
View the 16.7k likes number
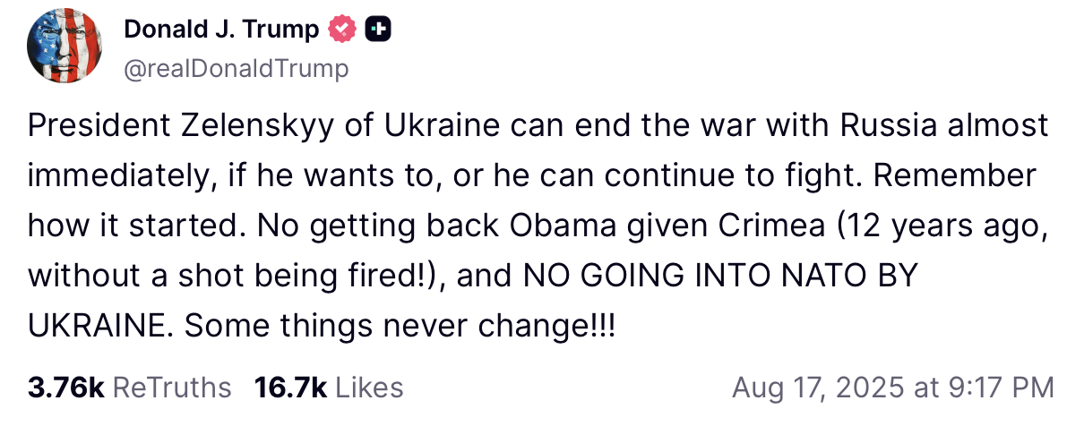[290, 388]
